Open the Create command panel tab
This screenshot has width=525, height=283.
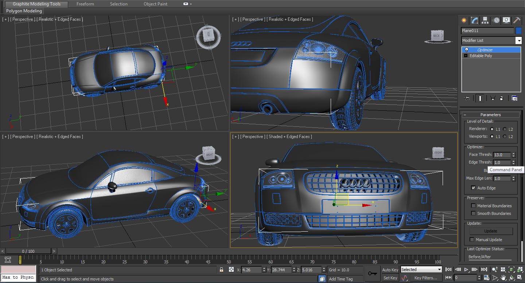pos(464,20)
